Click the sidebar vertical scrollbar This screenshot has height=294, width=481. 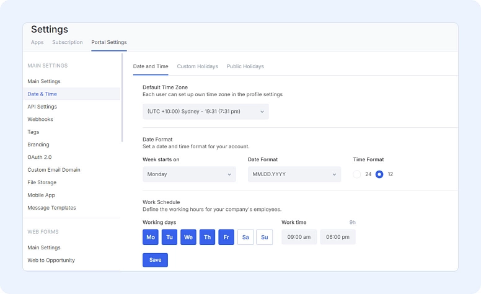click(x=122, y=99)
